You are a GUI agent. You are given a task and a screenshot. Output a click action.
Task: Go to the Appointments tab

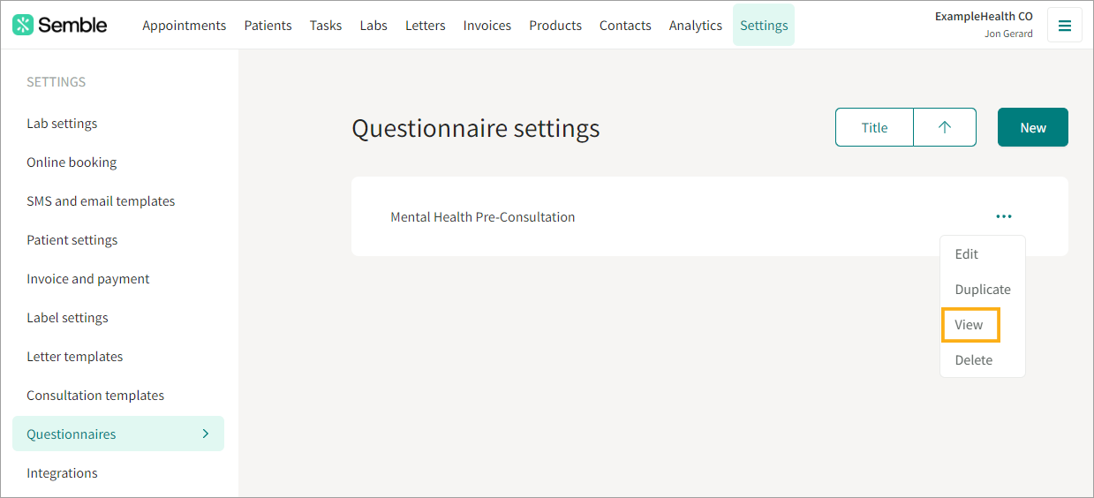coord(185,26)
